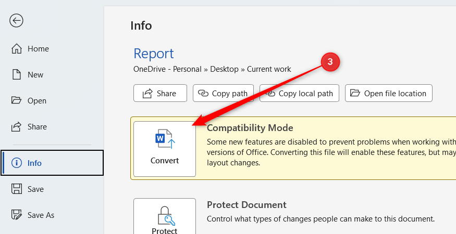
Task: Click the Save floppy disk icon
Action: pos(17,189)
